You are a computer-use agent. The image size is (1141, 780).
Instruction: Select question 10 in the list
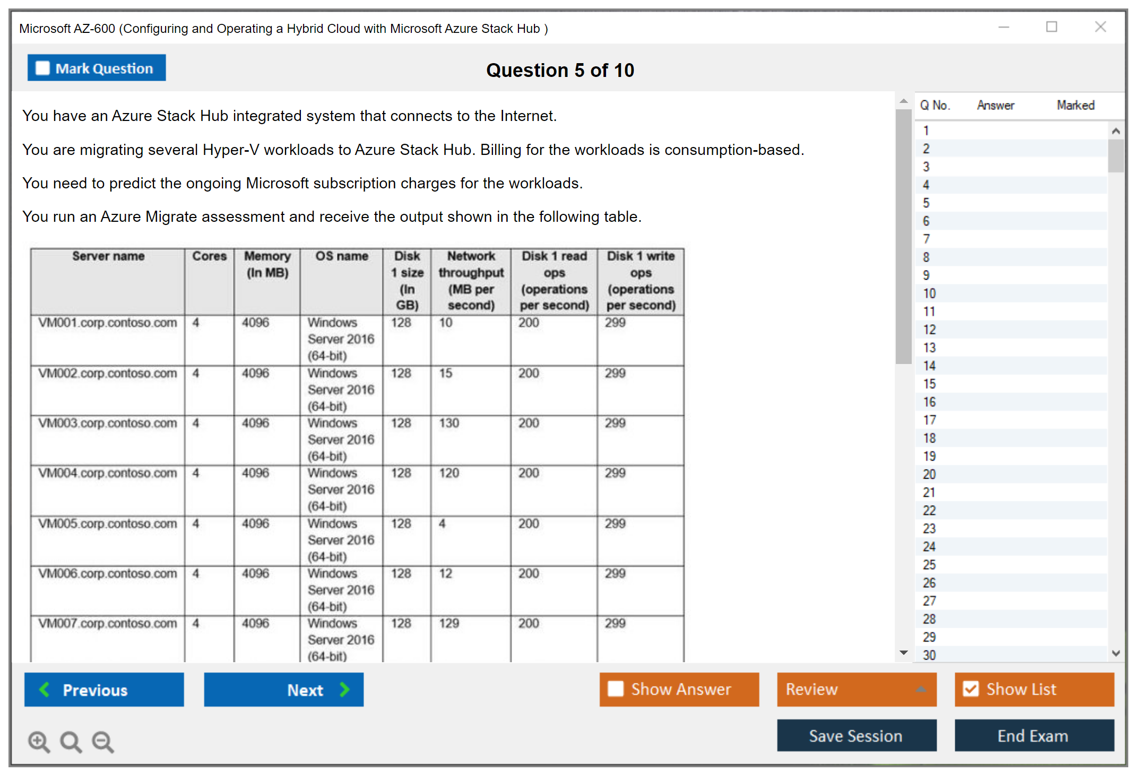[x=929, y=293]
